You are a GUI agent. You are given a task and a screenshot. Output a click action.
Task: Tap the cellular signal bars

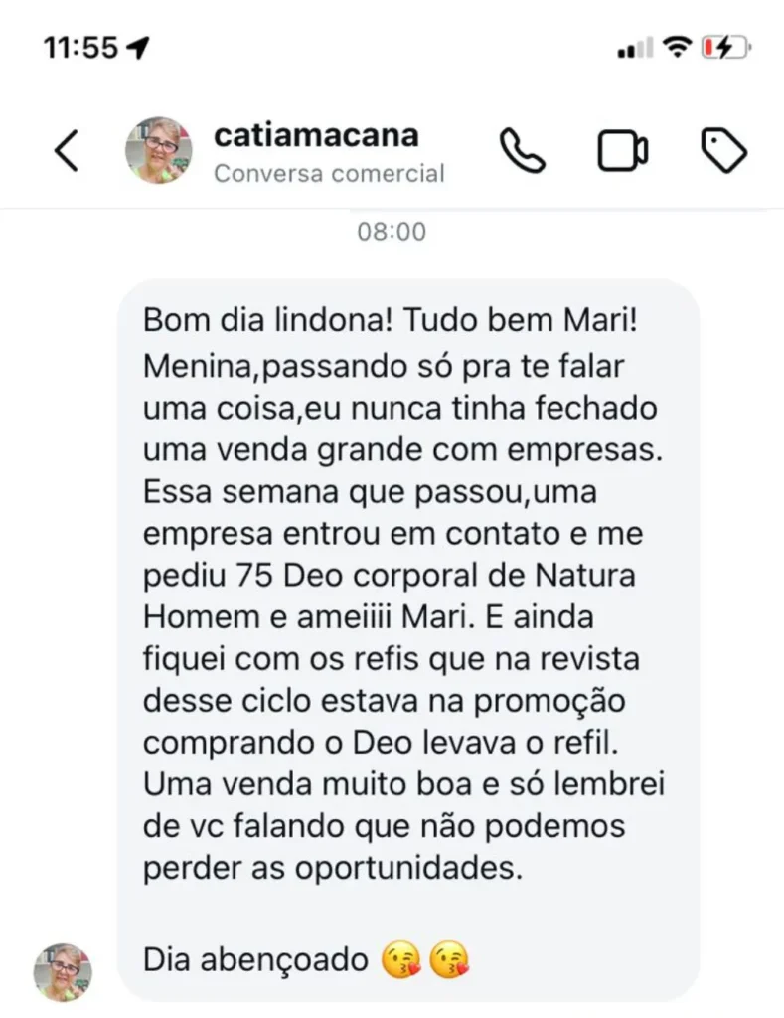(x=635, y=48)
